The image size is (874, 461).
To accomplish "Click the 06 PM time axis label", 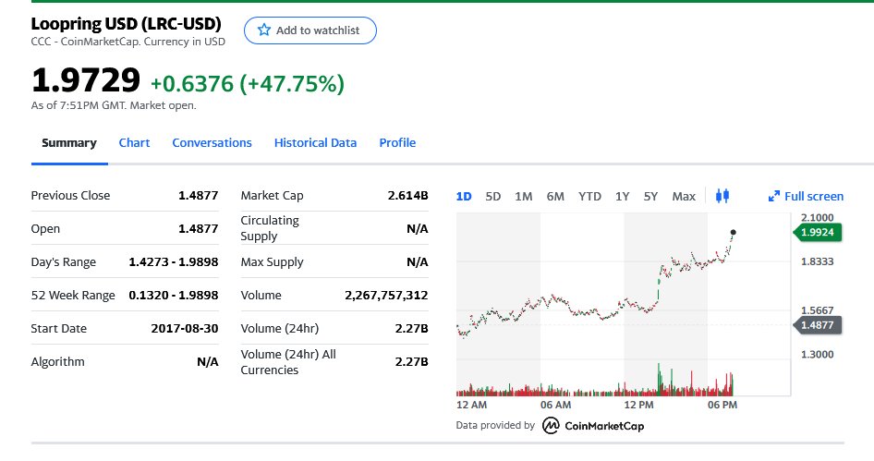I will click(722, 405).
